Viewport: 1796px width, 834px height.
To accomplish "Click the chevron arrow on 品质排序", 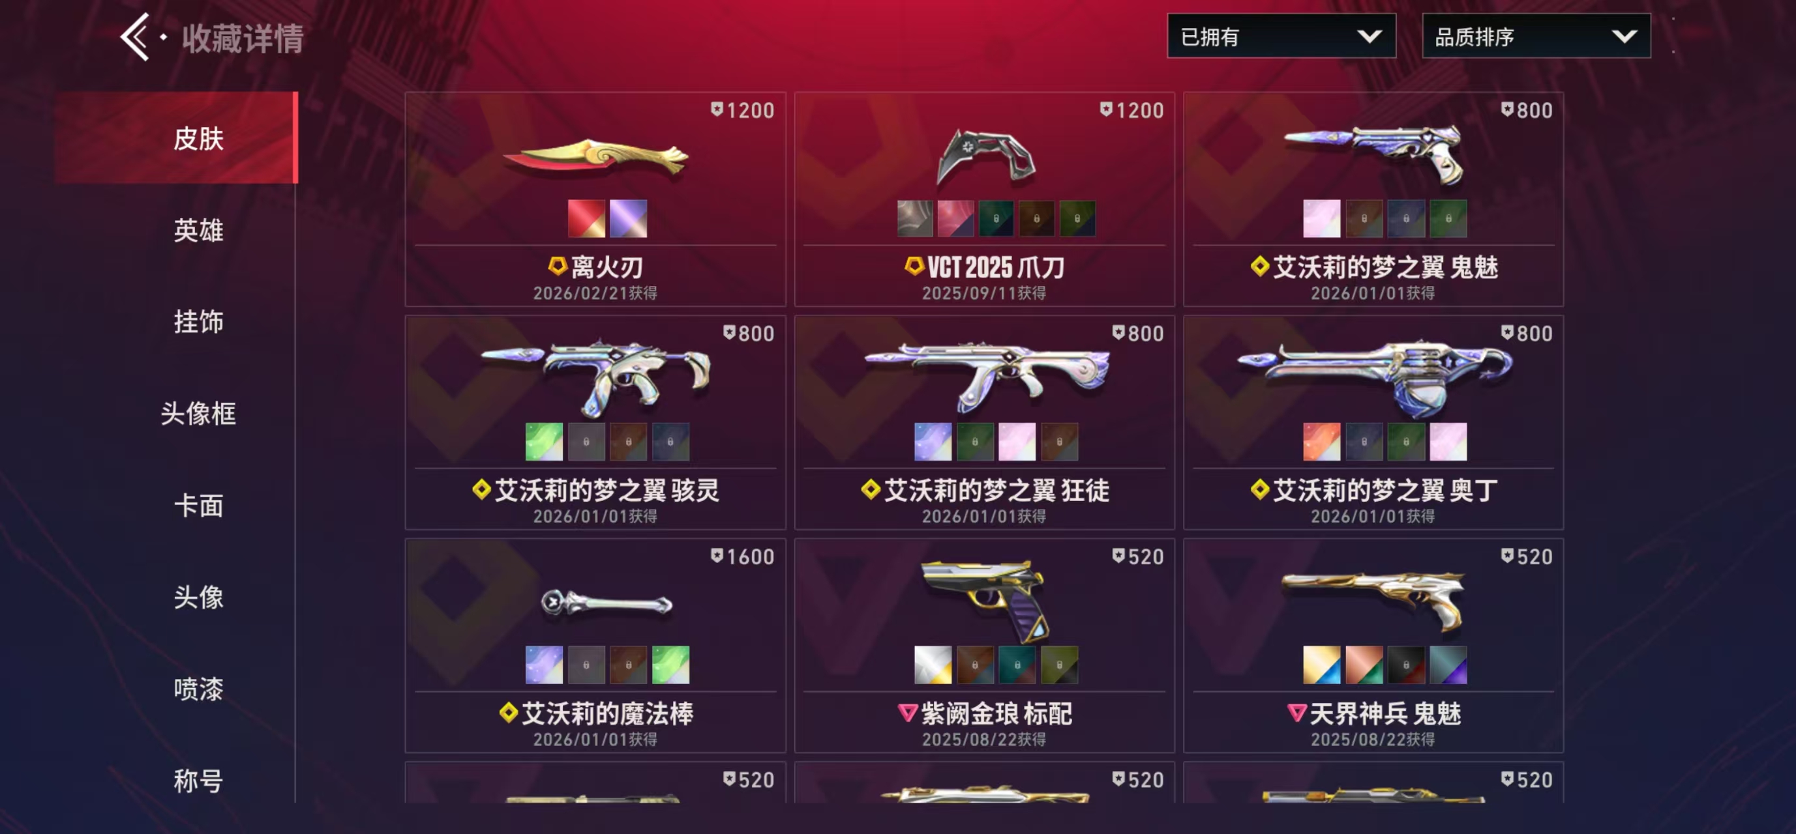I will tap(1624, 36).
